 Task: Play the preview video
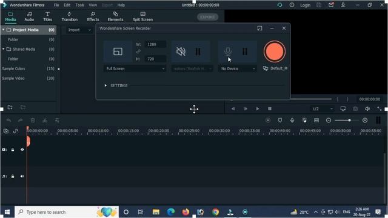258,109
